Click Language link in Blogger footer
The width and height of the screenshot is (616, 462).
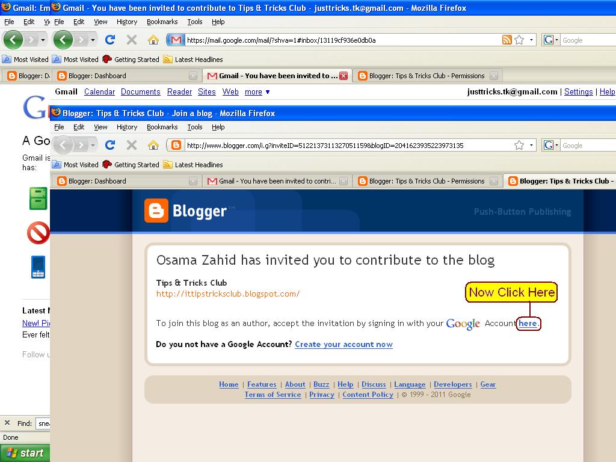(x=410, y=384)
